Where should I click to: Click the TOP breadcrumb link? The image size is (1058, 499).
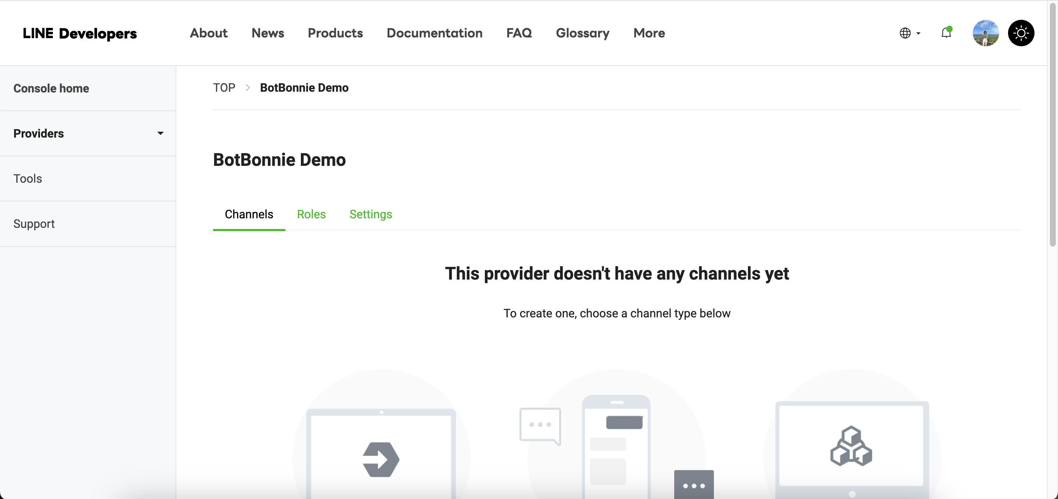tap(224, 88)
